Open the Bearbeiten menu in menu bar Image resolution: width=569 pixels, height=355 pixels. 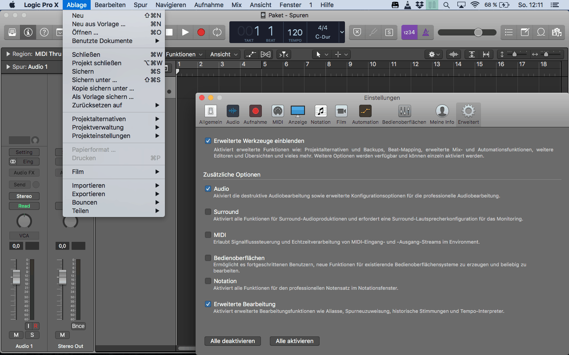click(x=109, y=5)
